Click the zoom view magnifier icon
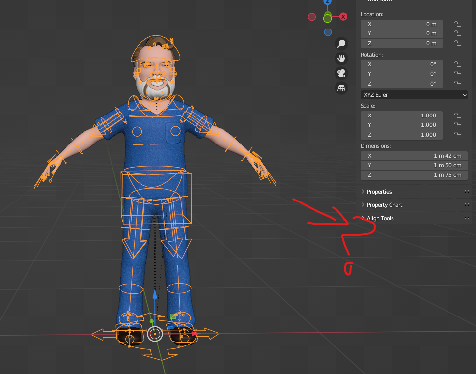This screenshot has width=476, height=374. coord(341,43)
